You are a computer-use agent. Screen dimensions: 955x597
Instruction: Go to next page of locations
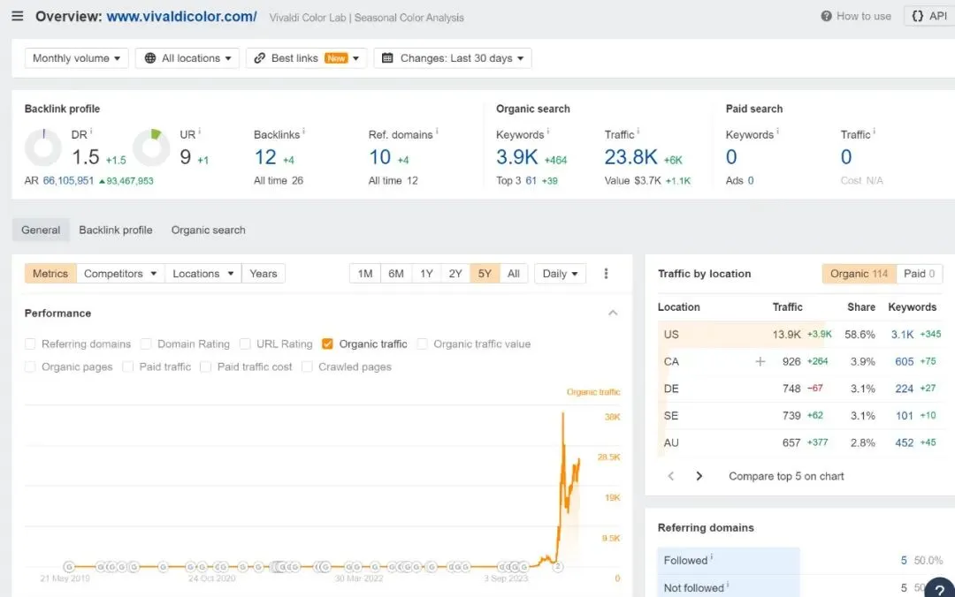(x=699, y=476)
